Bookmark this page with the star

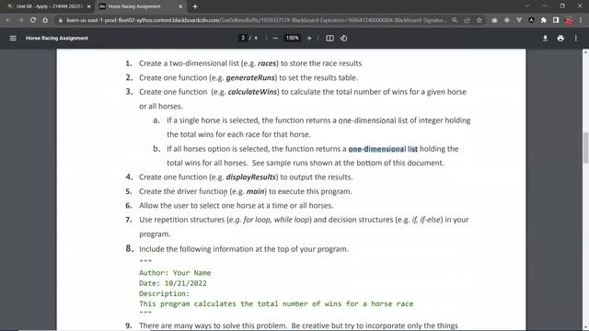click(479, 20)
